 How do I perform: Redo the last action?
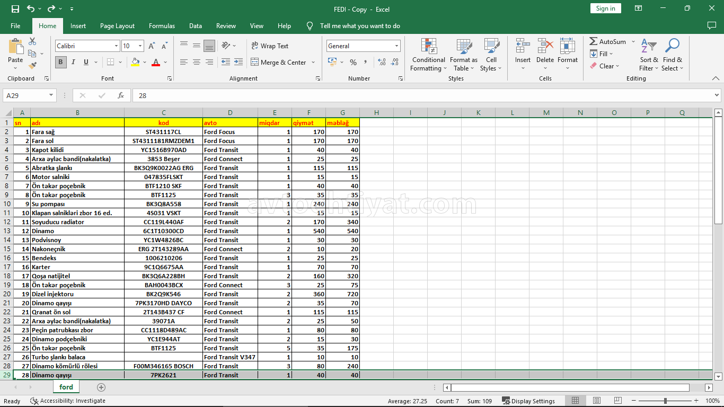click(51, 8)
